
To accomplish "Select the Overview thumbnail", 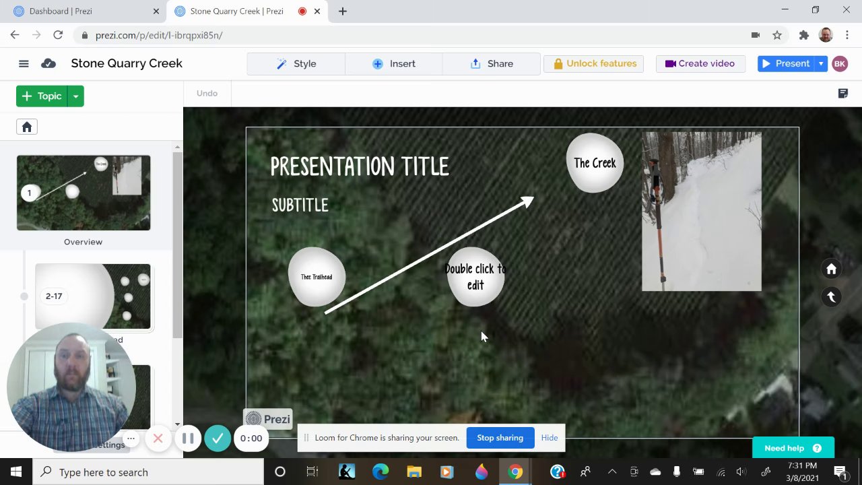I will (x=84, y=193).
